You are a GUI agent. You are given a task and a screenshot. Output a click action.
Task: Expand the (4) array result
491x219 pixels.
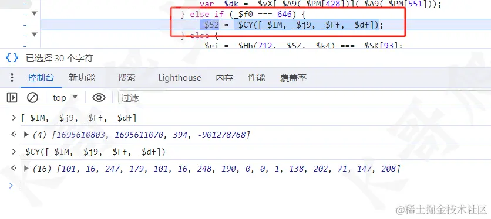click(26, 135)
